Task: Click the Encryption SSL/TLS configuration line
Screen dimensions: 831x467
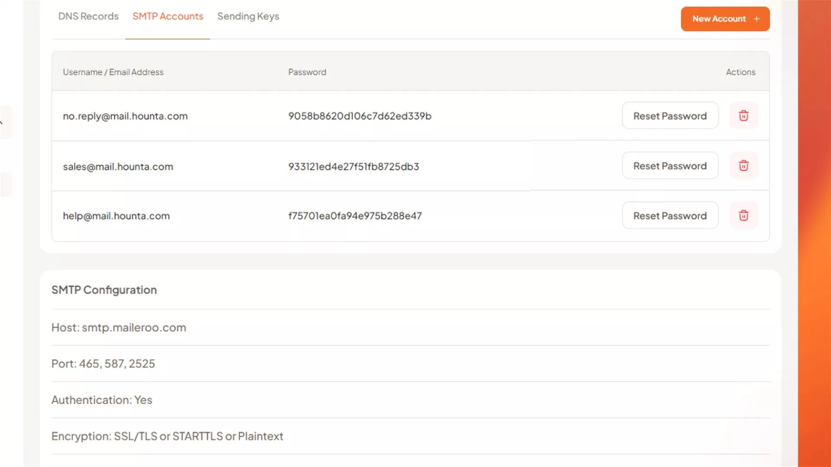Action: tap(167, 436)
